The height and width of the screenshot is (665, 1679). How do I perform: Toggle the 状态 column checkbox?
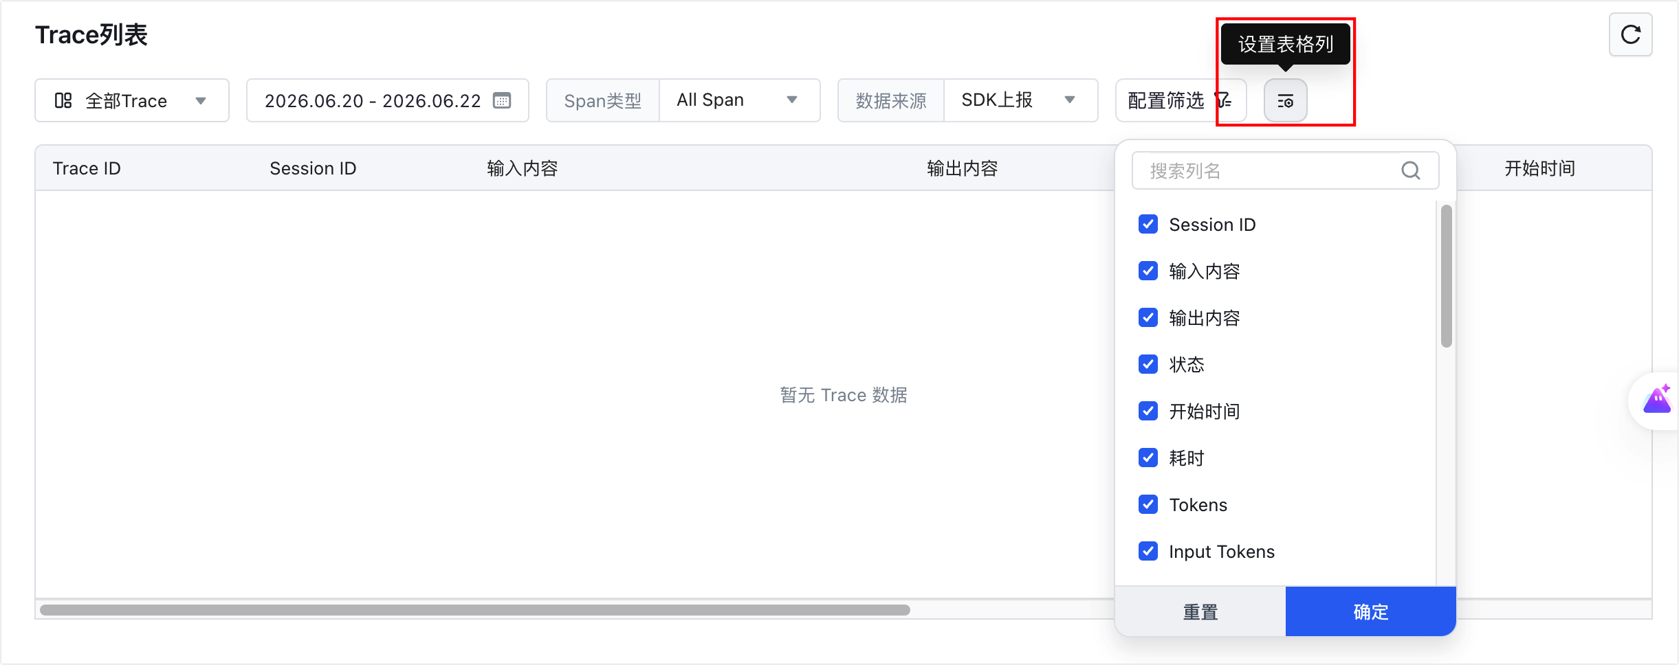[1148, 364]
